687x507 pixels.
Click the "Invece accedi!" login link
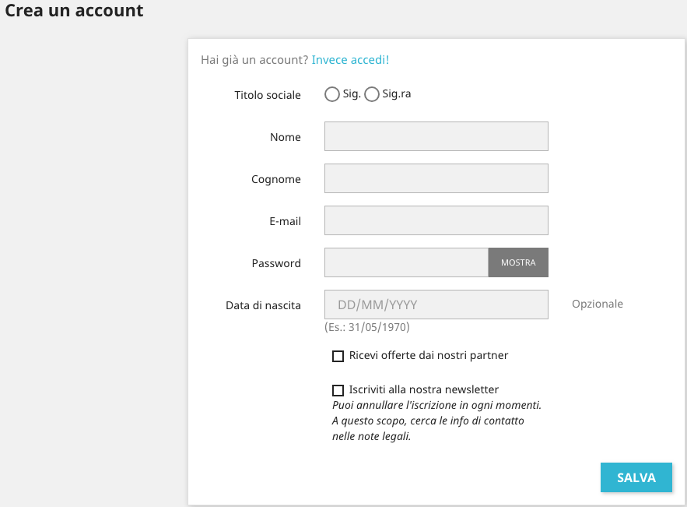click(x=350, y=60)
